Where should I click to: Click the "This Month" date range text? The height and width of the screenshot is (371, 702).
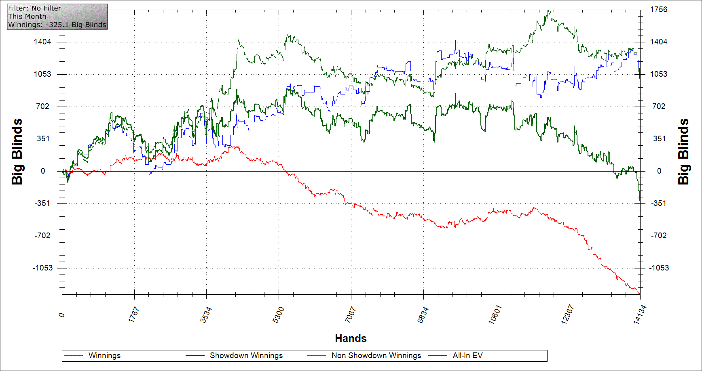click(x=27, y=17)
